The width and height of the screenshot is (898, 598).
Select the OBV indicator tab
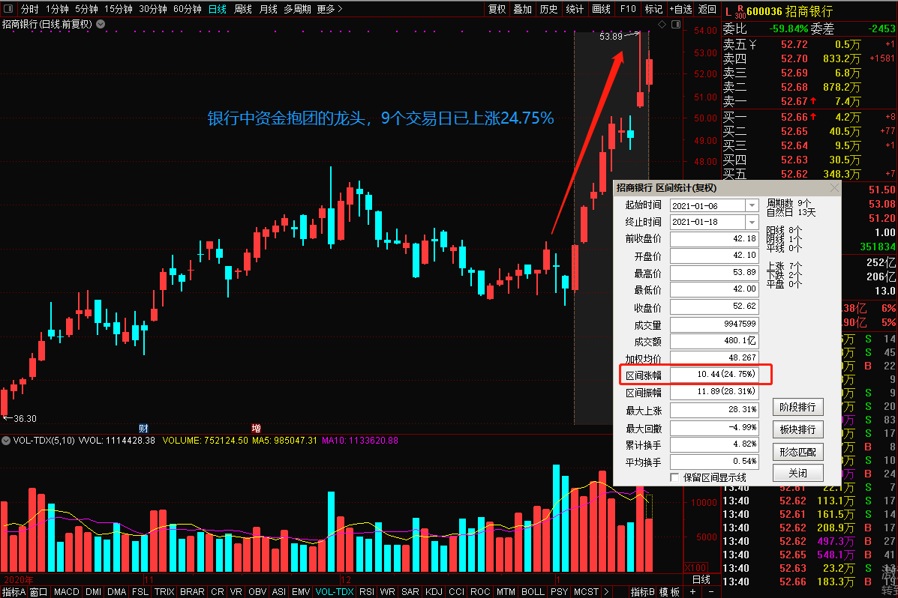coord(257,592)
